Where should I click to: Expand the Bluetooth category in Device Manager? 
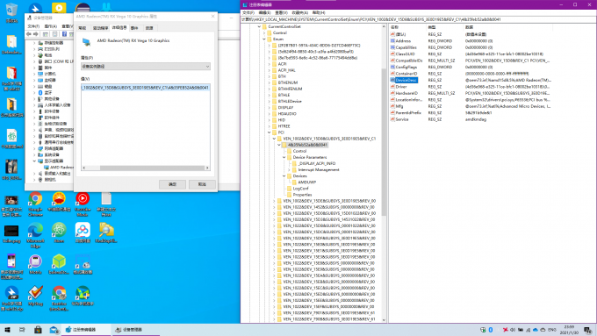coord(34,92)
